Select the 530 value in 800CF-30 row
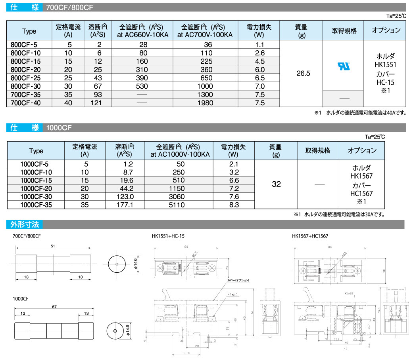The width and height of the screenshot is (415, 361). pyautogui.click(x=142, y=86)
